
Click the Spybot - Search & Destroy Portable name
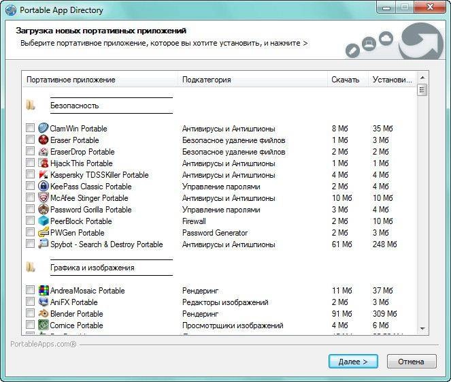[x=106, y=244]
